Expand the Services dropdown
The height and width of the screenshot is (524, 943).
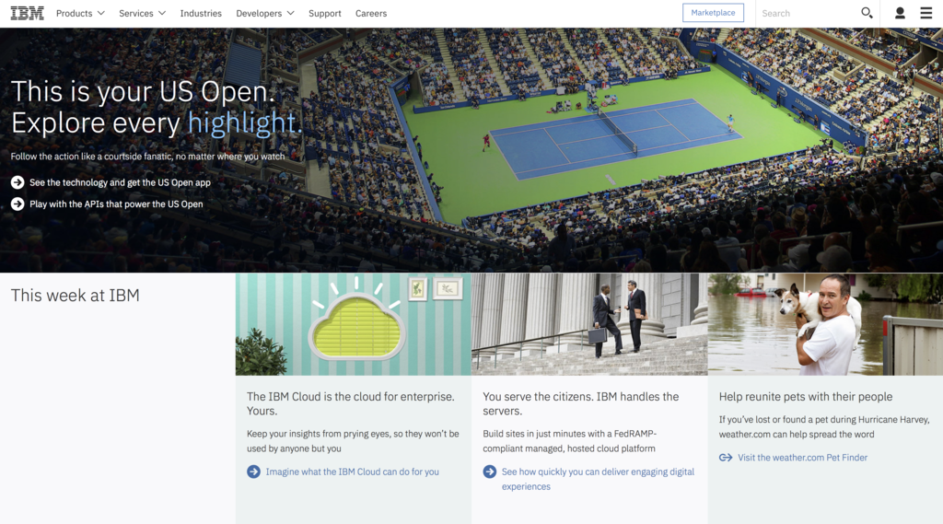click(x=142, y=13)
